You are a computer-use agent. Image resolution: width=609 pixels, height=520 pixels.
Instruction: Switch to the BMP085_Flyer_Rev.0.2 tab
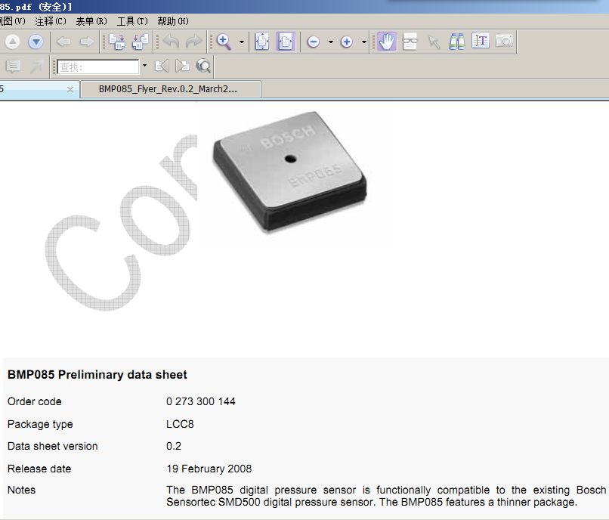point(171,89)
